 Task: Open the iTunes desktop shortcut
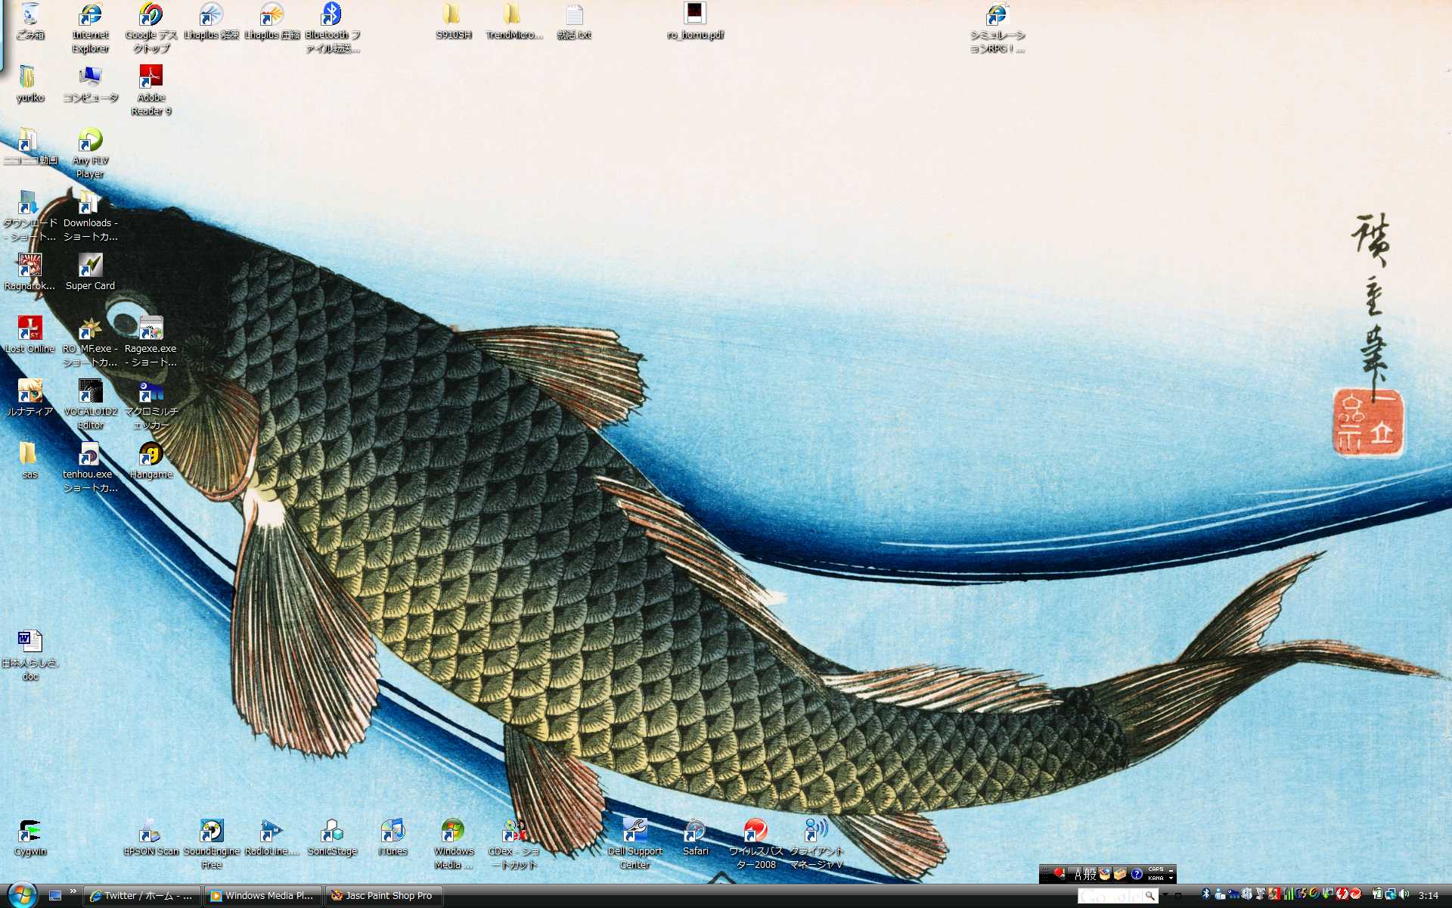click(392, 831)
